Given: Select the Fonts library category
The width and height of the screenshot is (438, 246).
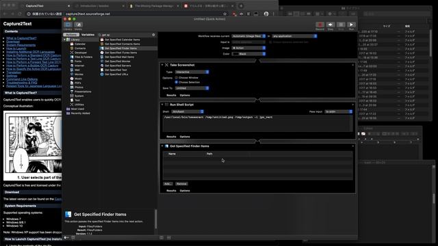Looking at the screenshot, I should (78, 61).
